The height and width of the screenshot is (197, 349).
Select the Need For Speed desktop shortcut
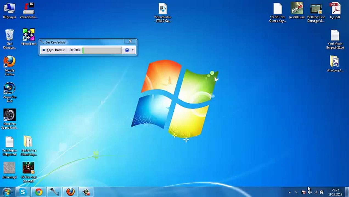coord(10,119)
